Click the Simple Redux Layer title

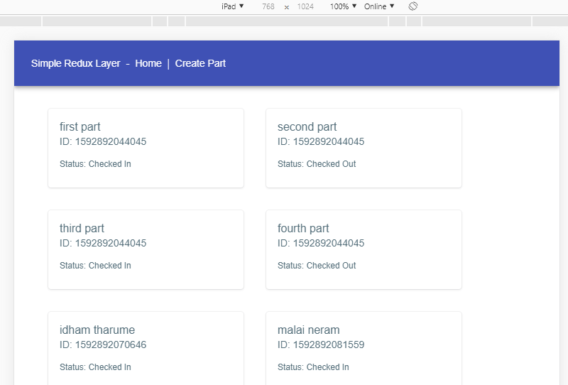(x=75, y=63)
